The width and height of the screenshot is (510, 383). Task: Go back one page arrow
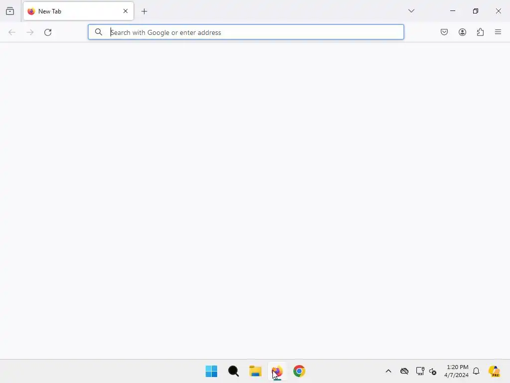[x=12, y=32]
